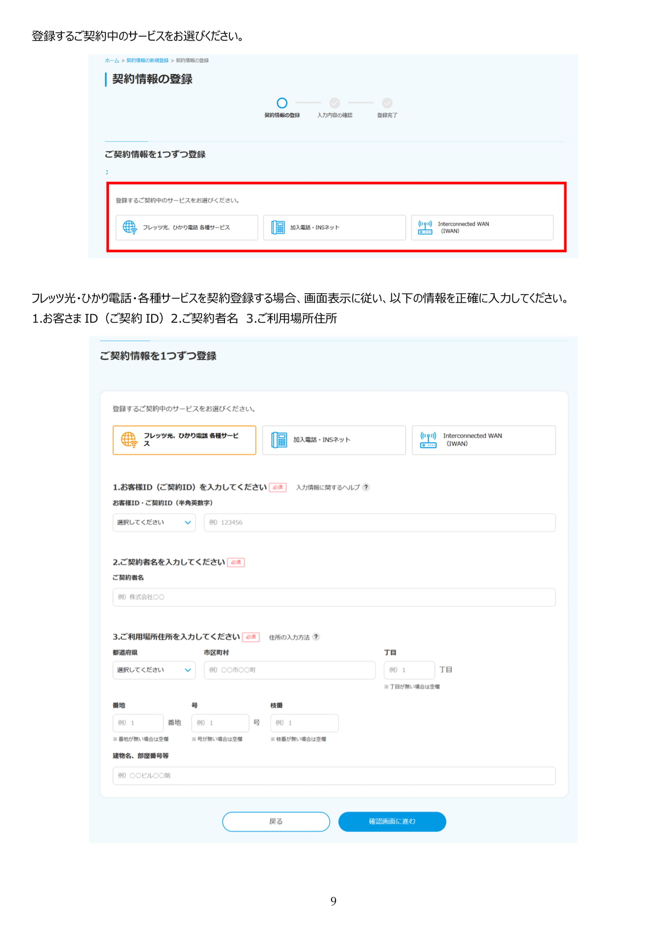This screenshot has height=943, width=667.
Task: Click the router icon in lower Interconnected WAN option
Action: 428,440
